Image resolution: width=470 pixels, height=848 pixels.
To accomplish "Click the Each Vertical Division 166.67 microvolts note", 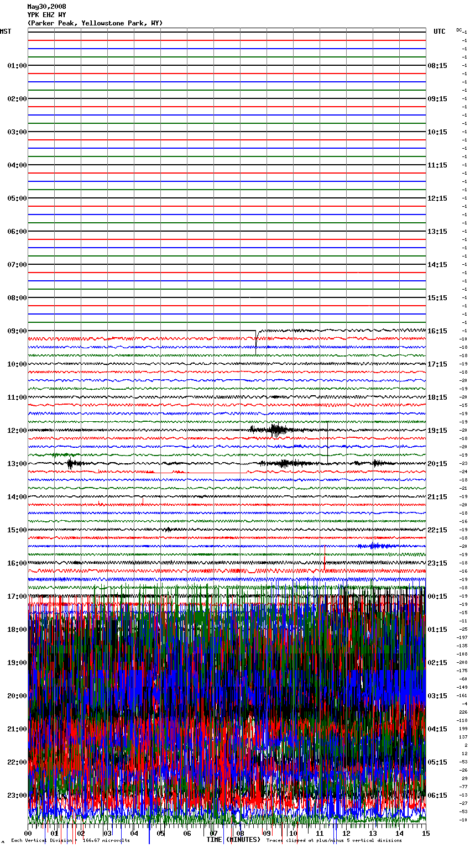I will click(71, 841).
